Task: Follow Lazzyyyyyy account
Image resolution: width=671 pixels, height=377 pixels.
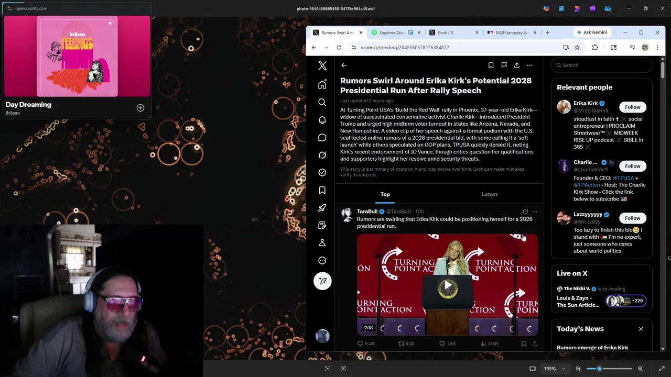Action: 632,218
